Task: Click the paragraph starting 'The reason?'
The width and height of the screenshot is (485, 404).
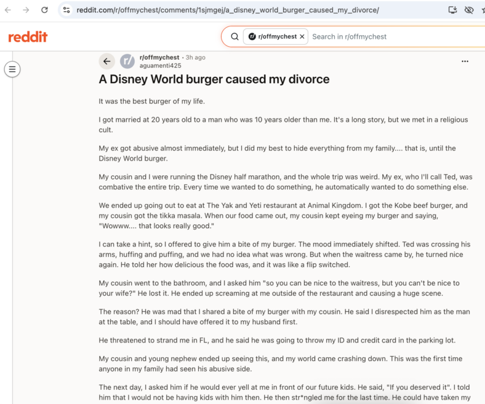Action: (x=284, y=317)
